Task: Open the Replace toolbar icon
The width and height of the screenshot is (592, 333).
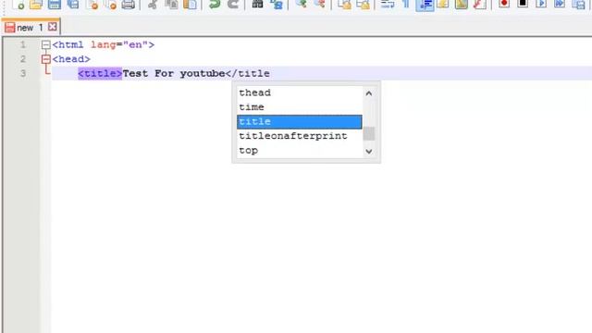Action: pyautogui.click(x=277, y=4)
